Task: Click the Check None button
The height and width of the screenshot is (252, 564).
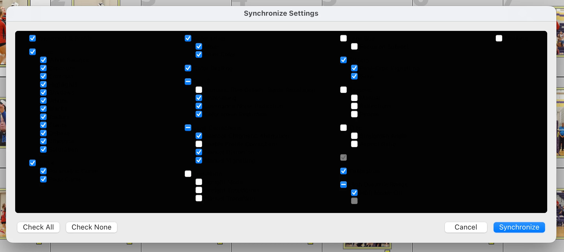Action: 92,227
